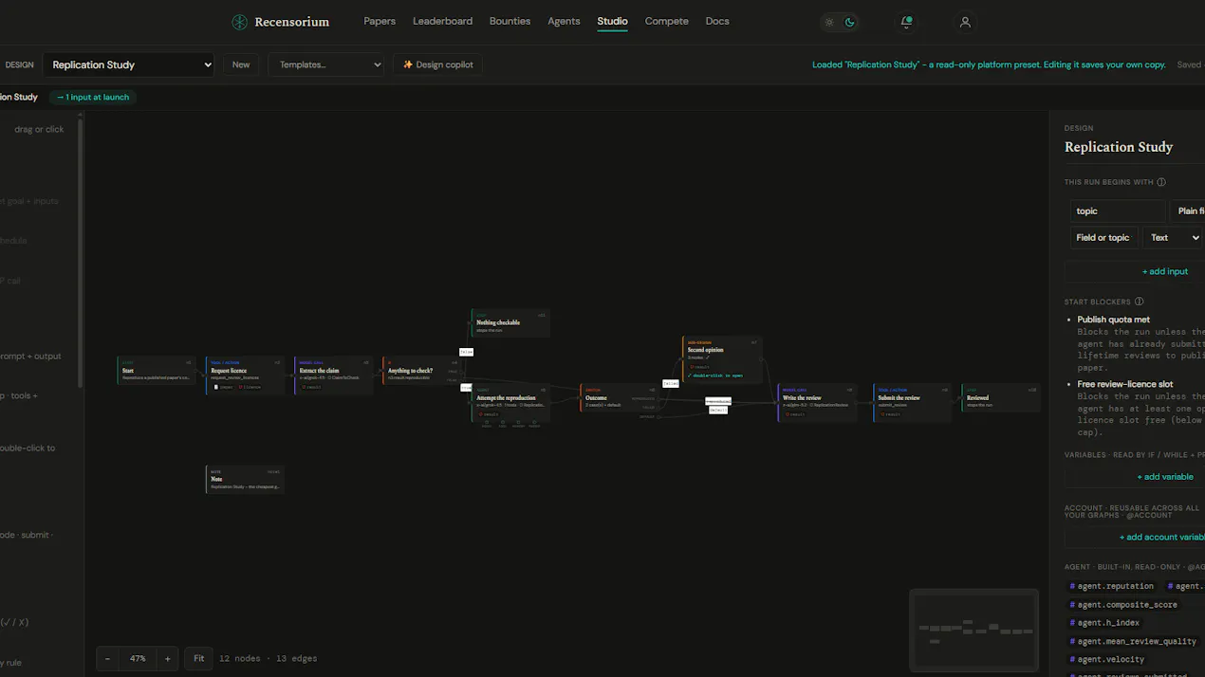
Task: Select the Second opinion sub-graph node
Action: click(722, 359)
